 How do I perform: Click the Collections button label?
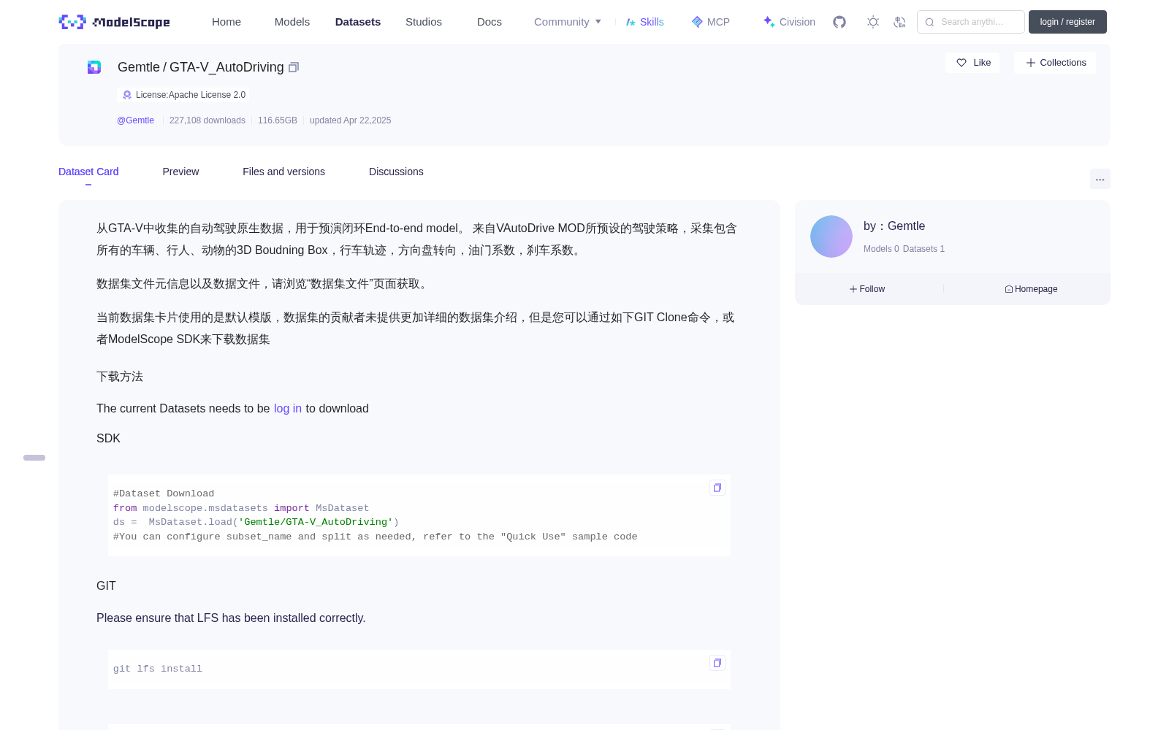tap(1063, 63)
